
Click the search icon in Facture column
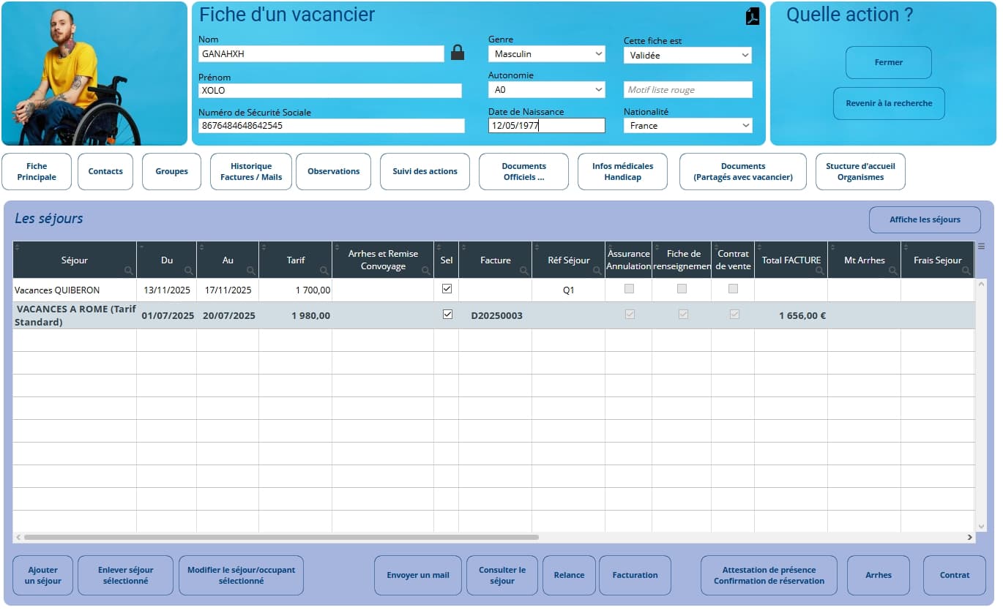tap(524, 271)
